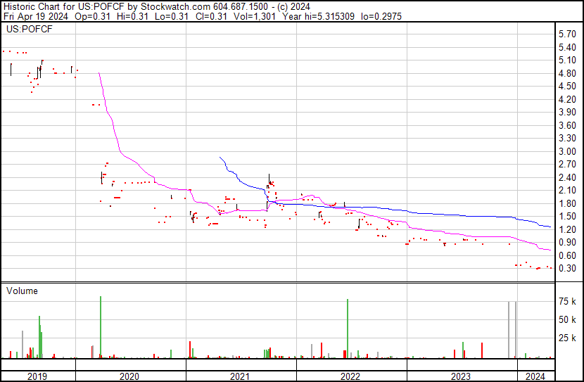Select the US:POFCF ticker label in chart
This screenshot has height=382, width=584.
point(30,29)
